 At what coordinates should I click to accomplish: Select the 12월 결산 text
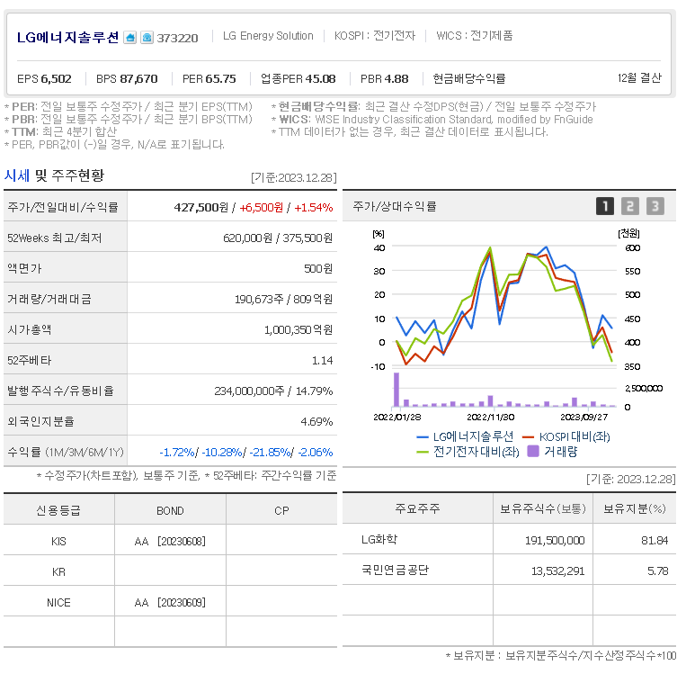(x=639, y=78)
